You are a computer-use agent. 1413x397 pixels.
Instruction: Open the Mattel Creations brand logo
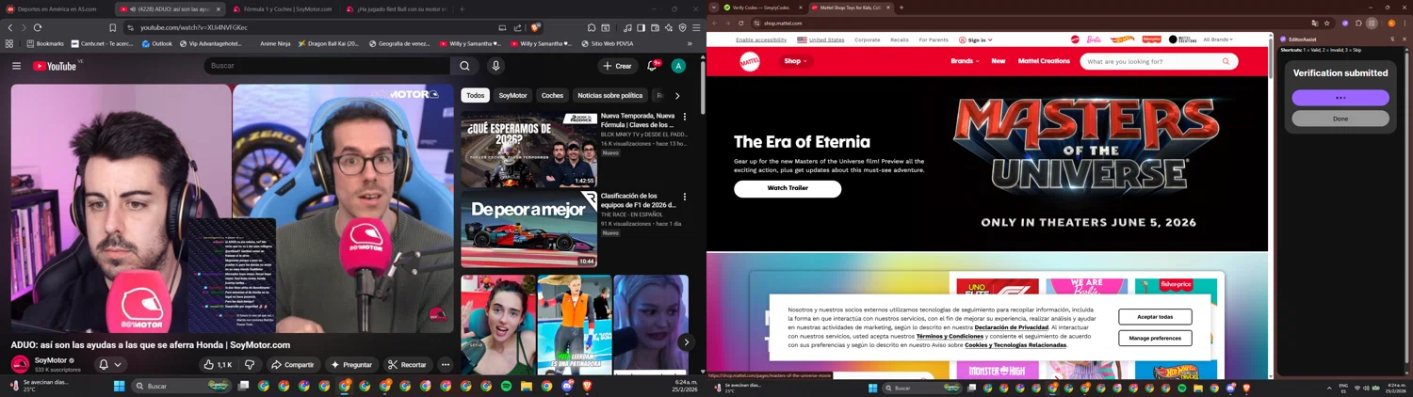click(1182, 40)
